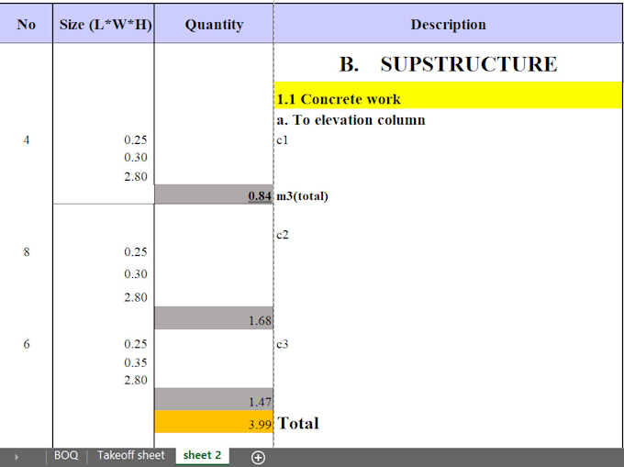The image size is (624, 467).
Task: Select the sheet 2 tab
Action: pos(202,455)
